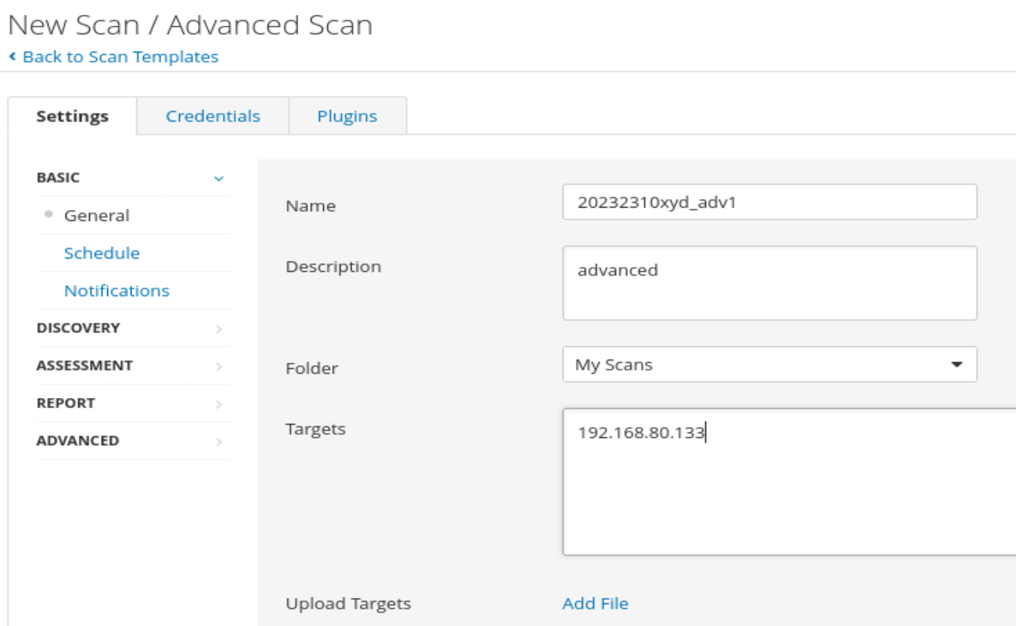Click inside the Description text box
Screen dimensions: 1016x626
coord(769,283)
